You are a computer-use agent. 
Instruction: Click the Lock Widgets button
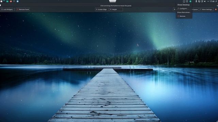point(7,9)
